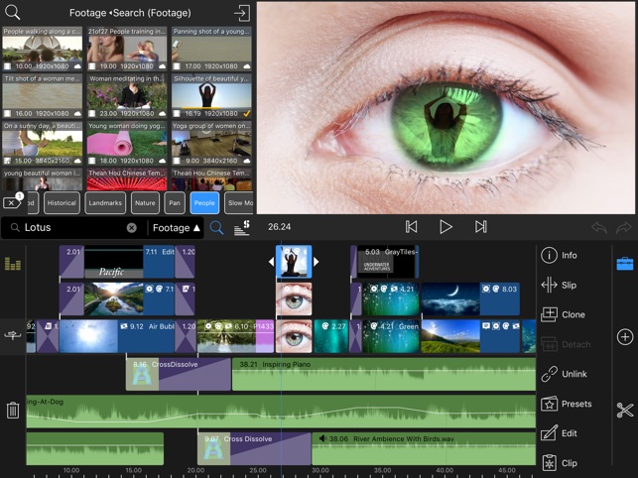Click the sort order icon beside search
The height and width of the screenshot is (478, 638).
(x=241, y=228)
